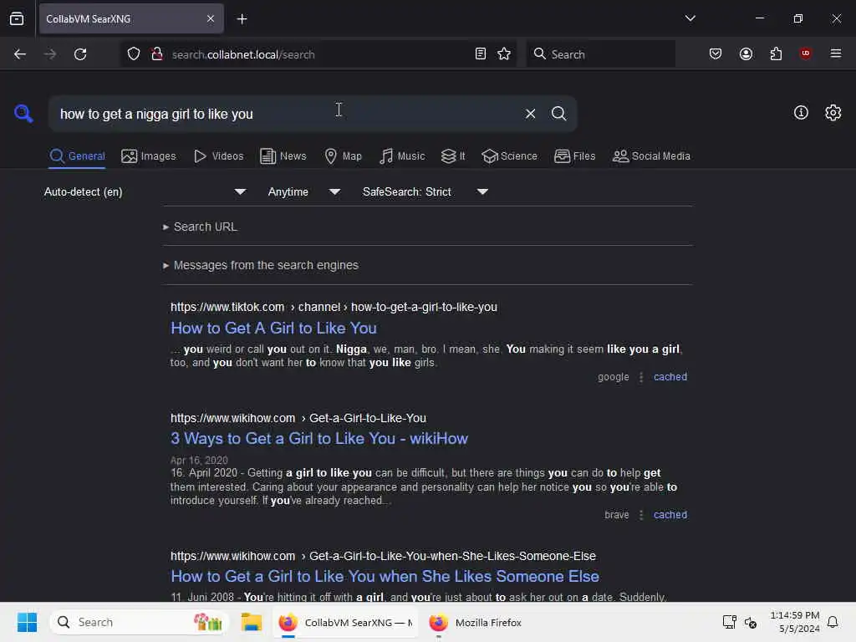Expand Messages from the search engines
This screenshot has height=642, width=856.
tap(261, 265)
